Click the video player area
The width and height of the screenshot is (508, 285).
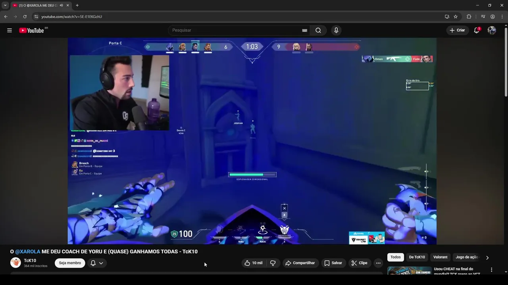point(252,141)
